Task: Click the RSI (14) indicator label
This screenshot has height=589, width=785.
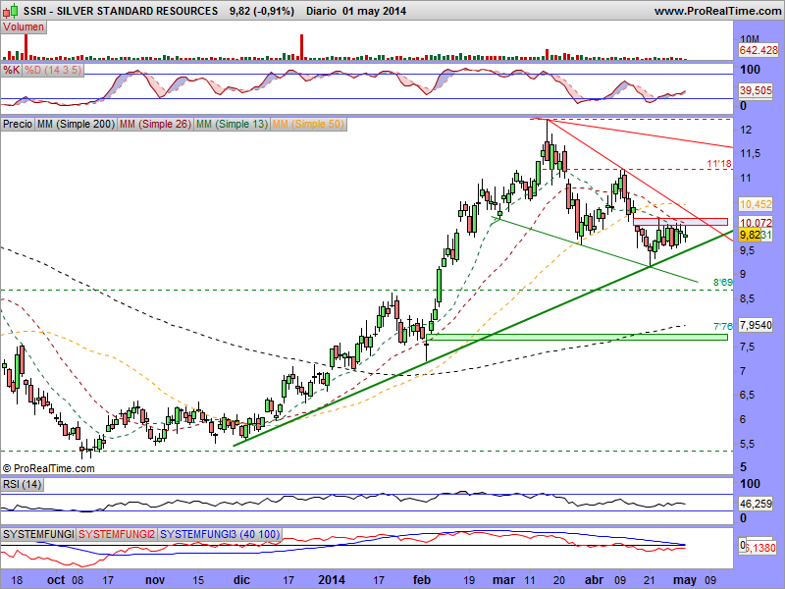Action: coord(22,484)
